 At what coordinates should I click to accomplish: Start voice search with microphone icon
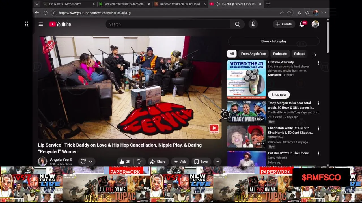pos(253,24)
